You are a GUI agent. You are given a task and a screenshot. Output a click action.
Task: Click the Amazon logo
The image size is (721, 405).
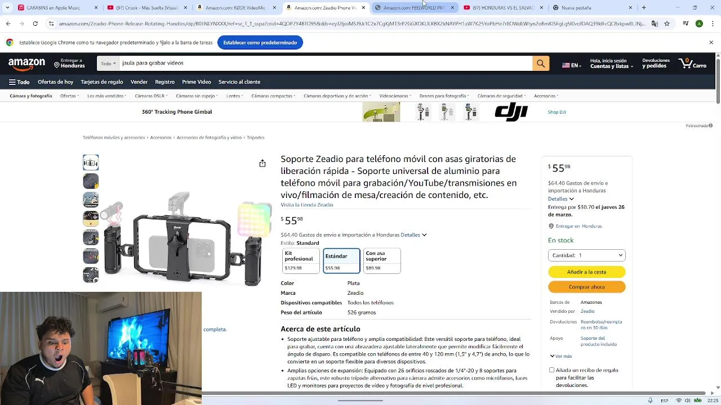(x=26, y=64)
